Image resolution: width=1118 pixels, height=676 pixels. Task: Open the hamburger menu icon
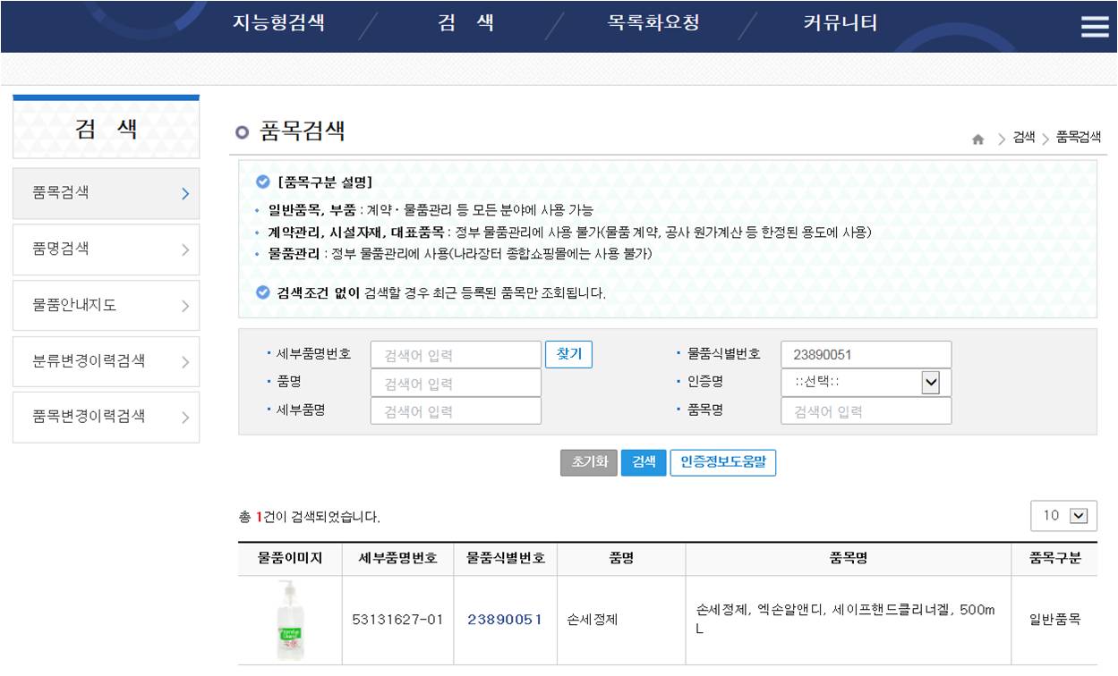click(x=1094, y=27)
